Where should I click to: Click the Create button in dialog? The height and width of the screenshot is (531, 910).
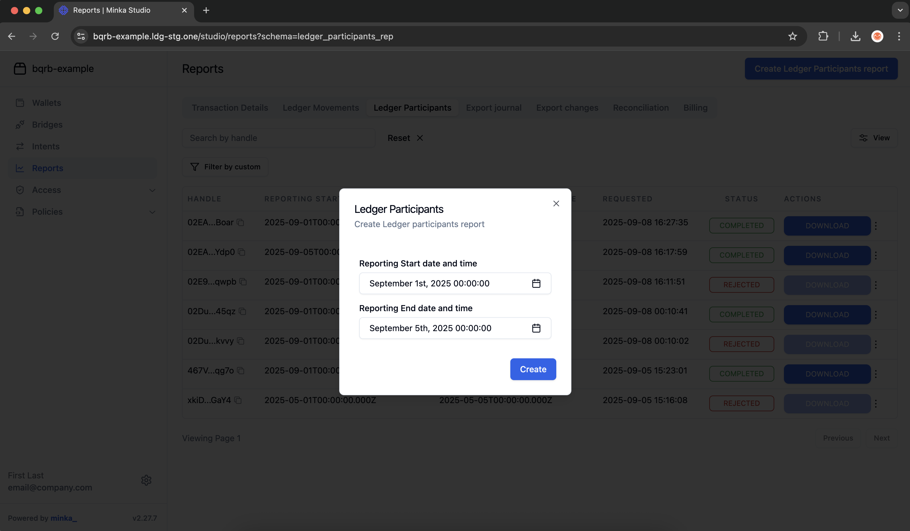(533, 369)
